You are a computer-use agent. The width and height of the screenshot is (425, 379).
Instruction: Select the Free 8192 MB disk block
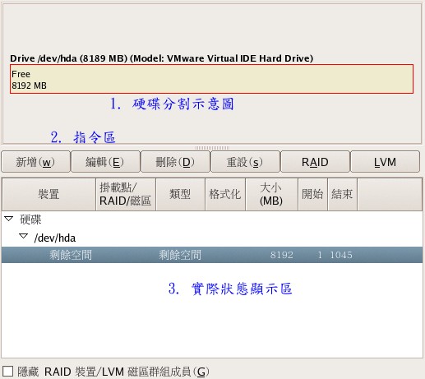[211, 79]
